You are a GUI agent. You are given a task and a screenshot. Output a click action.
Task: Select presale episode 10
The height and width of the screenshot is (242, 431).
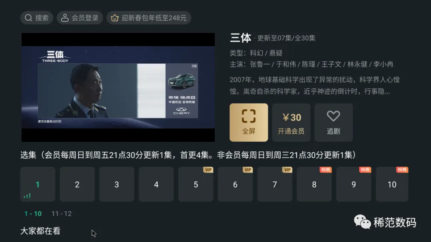(392, 184)
